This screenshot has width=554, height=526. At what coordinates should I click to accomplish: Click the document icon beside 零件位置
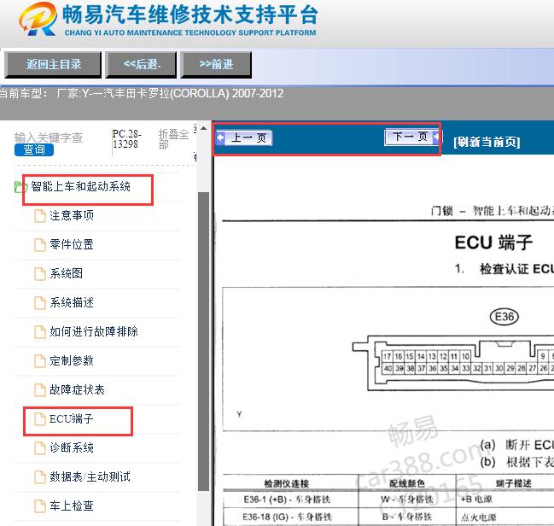(40, 244)
